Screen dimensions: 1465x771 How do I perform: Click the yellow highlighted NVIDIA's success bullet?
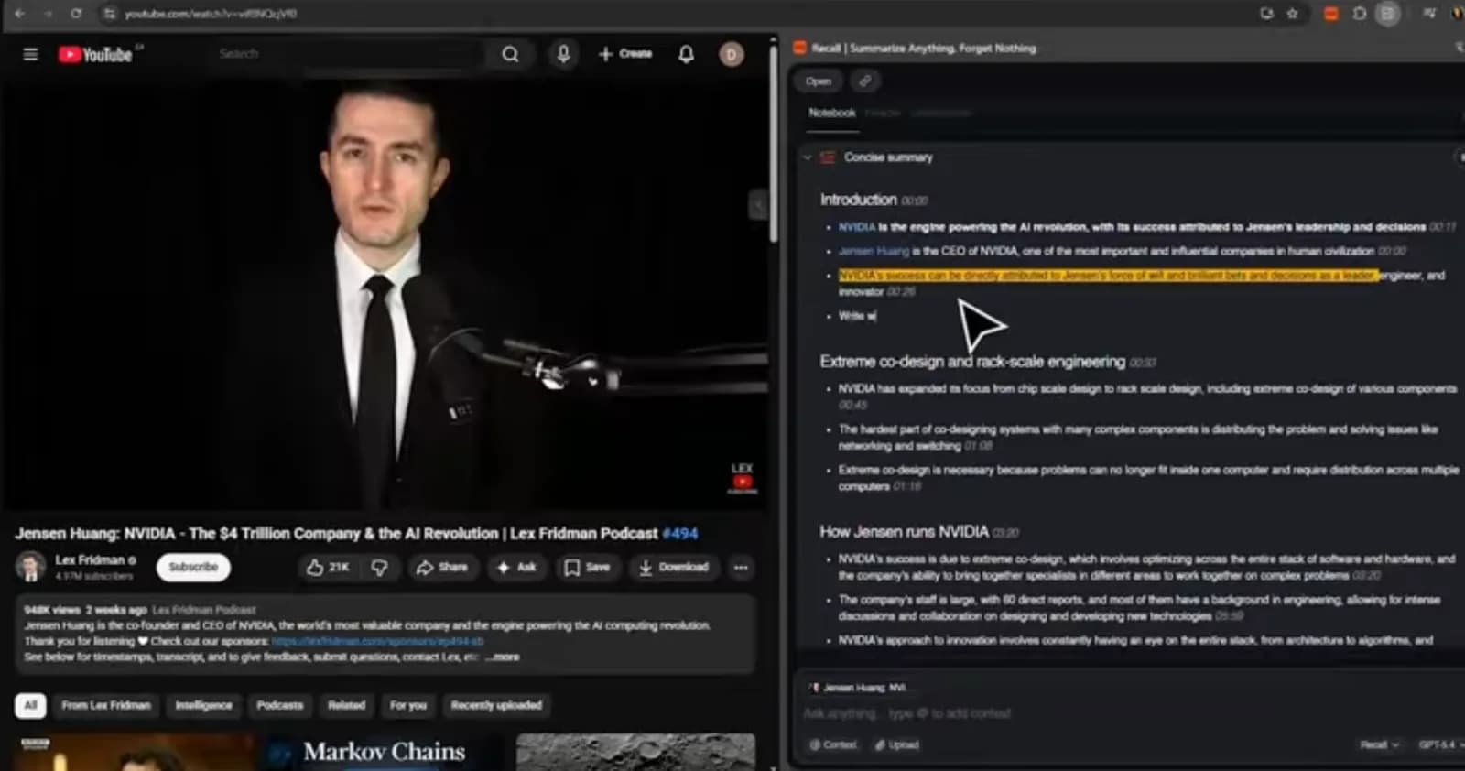pos(1108,275)
